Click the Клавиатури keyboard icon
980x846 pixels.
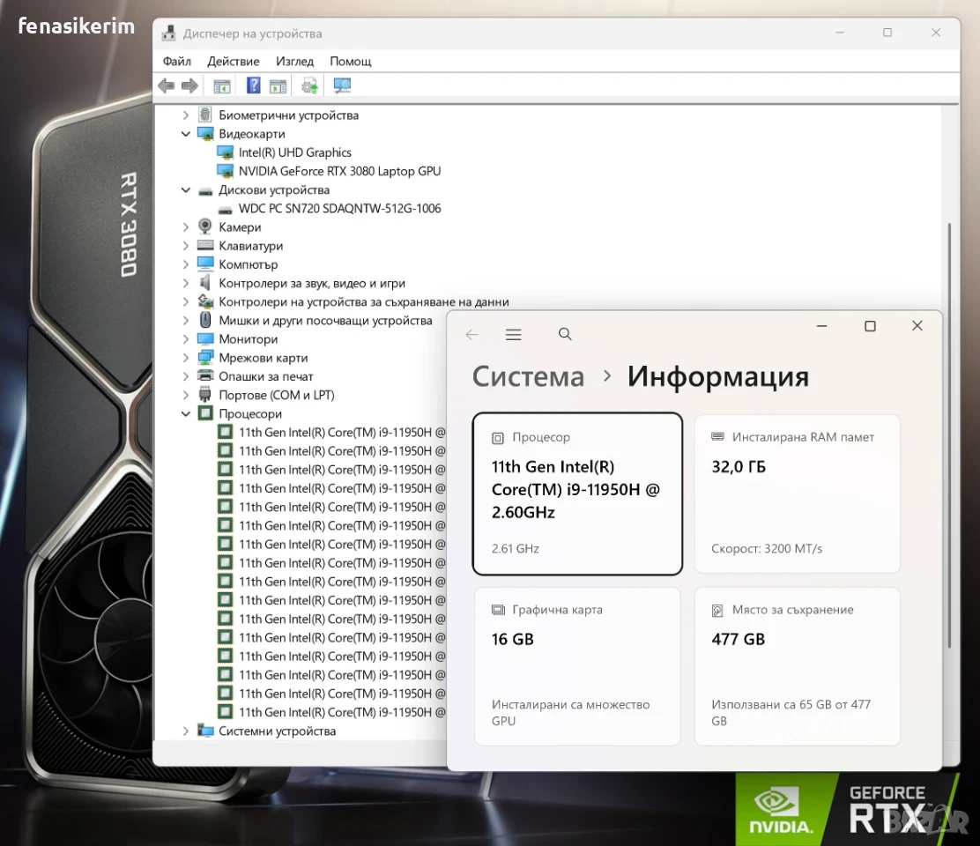(205, 246)
